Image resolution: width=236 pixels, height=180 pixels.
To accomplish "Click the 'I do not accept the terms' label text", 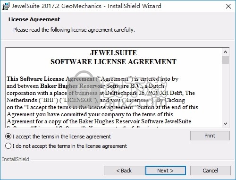I will click(70, 146).
